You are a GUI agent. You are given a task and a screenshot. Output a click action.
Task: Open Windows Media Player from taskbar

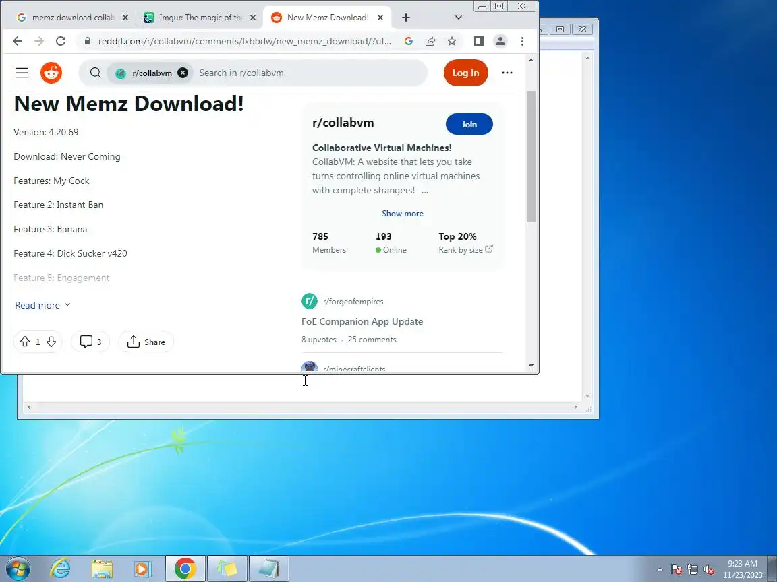coord(143,569)
